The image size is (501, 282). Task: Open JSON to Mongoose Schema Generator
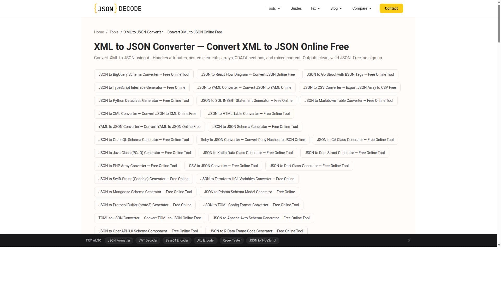coord(145,192)
